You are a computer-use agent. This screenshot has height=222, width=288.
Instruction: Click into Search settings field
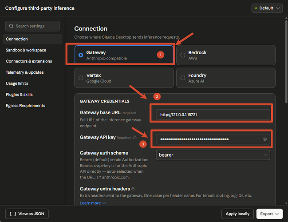pos(32,26)
